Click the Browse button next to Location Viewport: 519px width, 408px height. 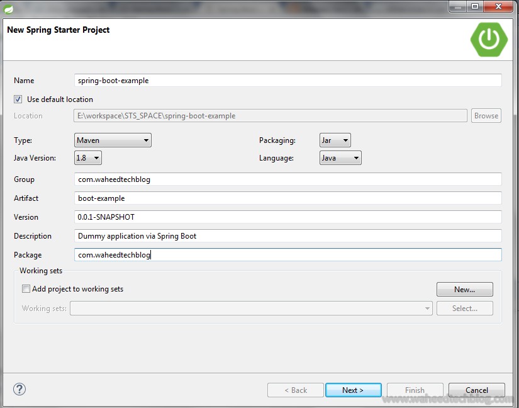point(485,115)
